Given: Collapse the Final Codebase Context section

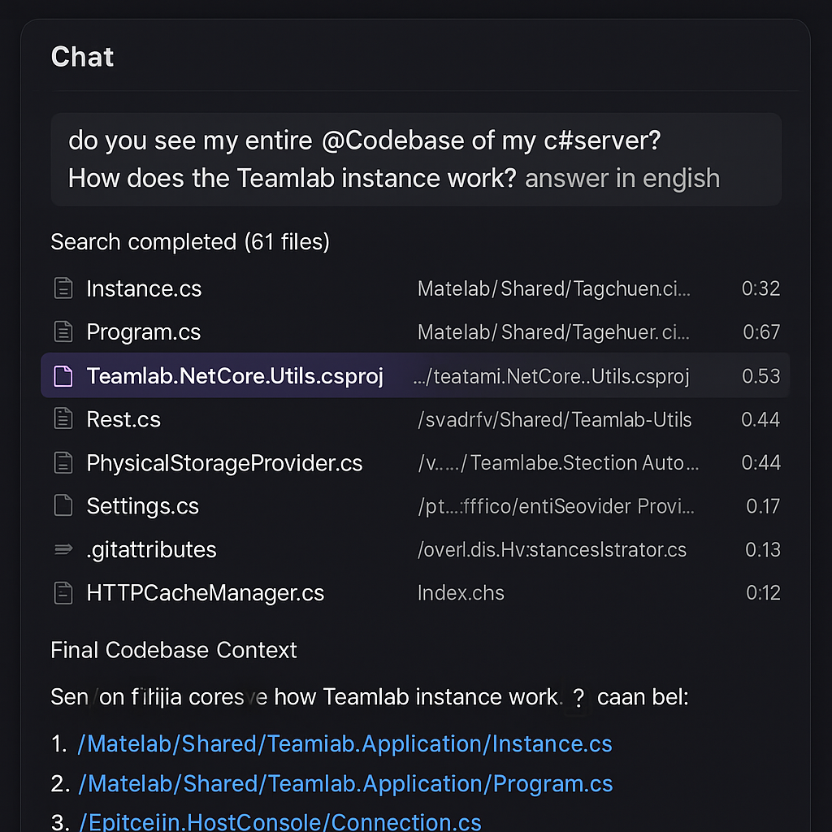Looking at the screenshot, I should coord(174,650).
